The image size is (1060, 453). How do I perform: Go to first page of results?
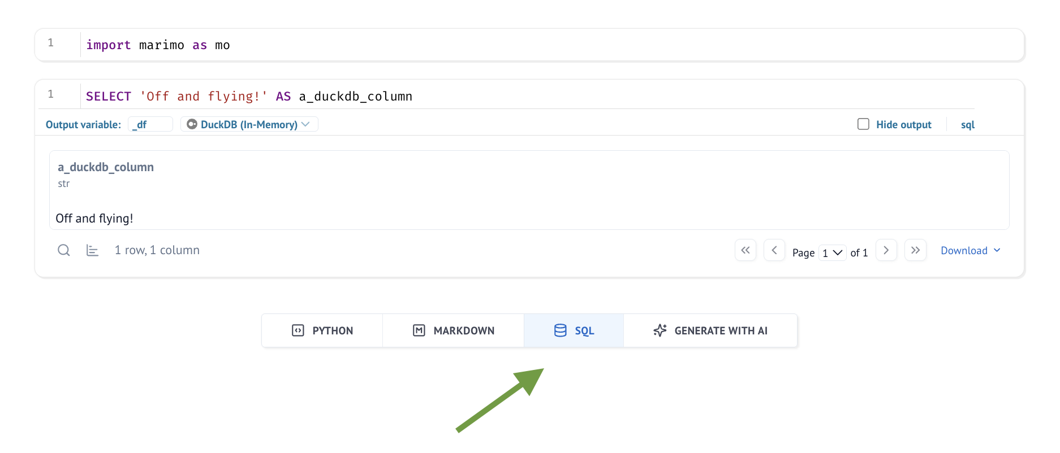pyautogui.click(x=746, y=250)
